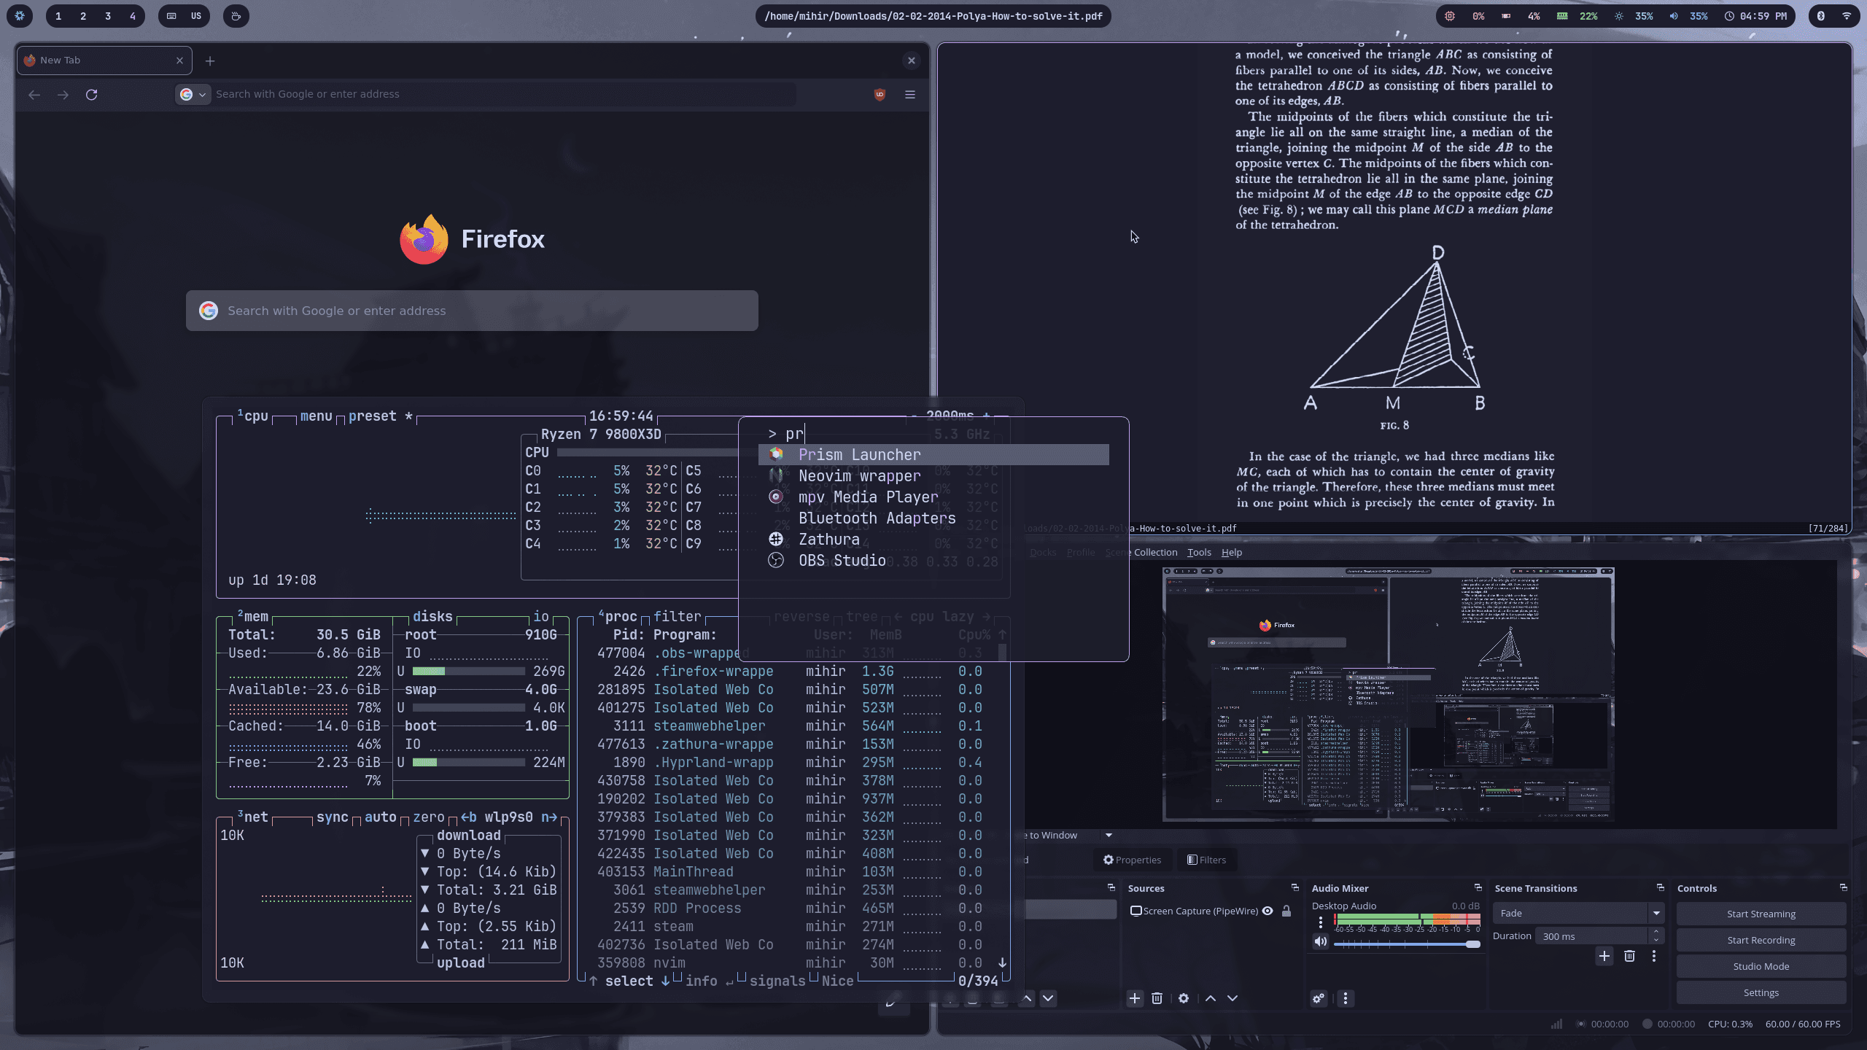Increase transition Duration with up stepper
The image size is (1867, 1050).
1656,932
